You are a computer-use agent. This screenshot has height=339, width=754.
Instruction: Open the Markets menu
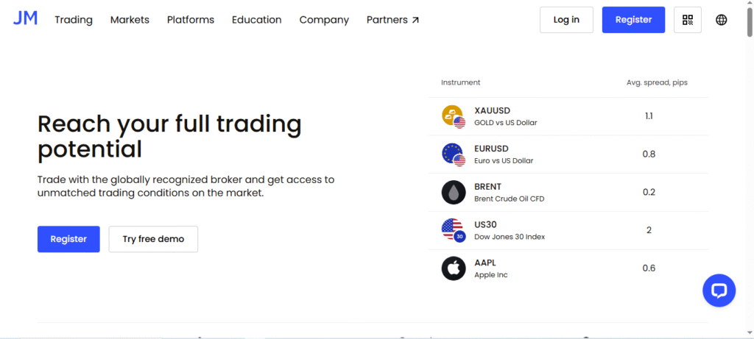coord(130,20)
